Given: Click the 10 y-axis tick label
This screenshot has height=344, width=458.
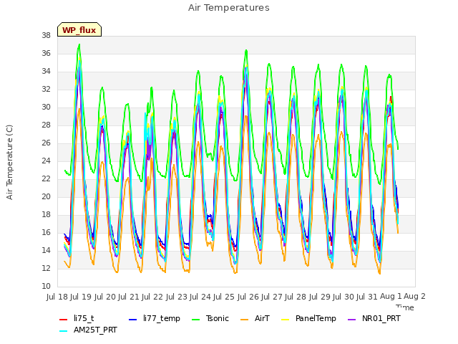Looking at the screenshot, I should point(46,287).
